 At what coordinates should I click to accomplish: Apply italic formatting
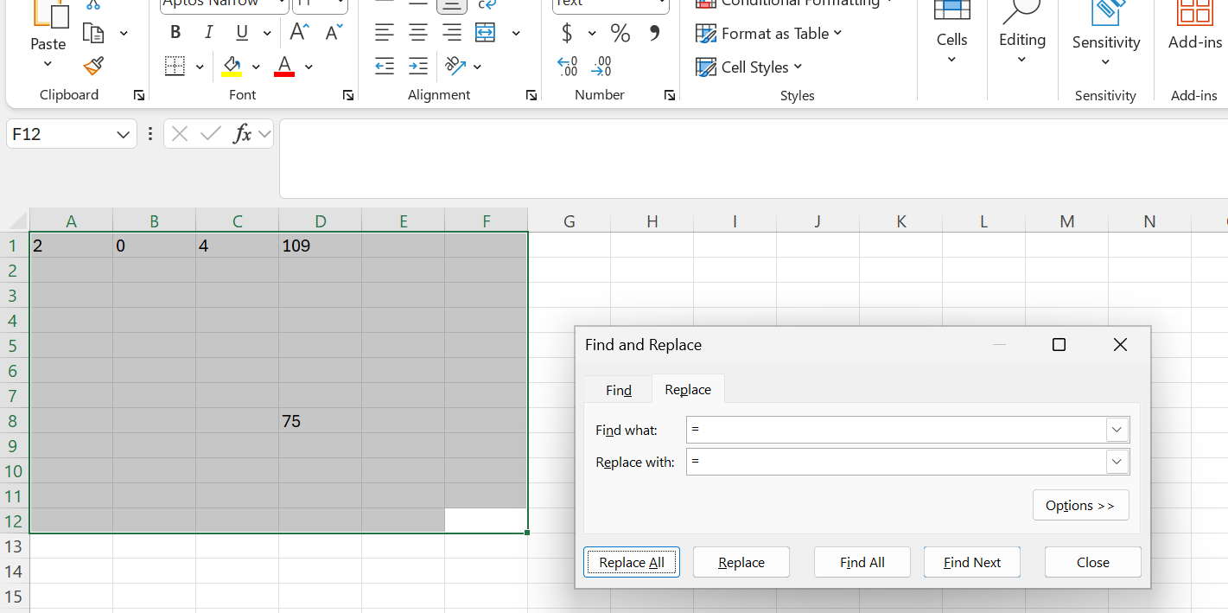point(208,33)
